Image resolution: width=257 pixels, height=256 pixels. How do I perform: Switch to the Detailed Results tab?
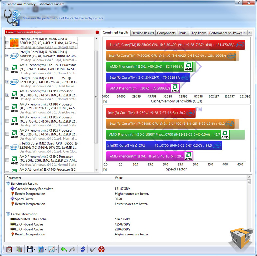pyautogui.click(x=143, y=33)
